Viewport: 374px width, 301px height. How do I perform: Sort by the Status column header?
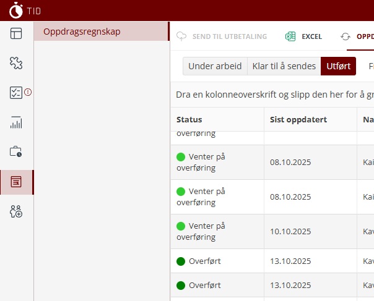coord(189,119)
